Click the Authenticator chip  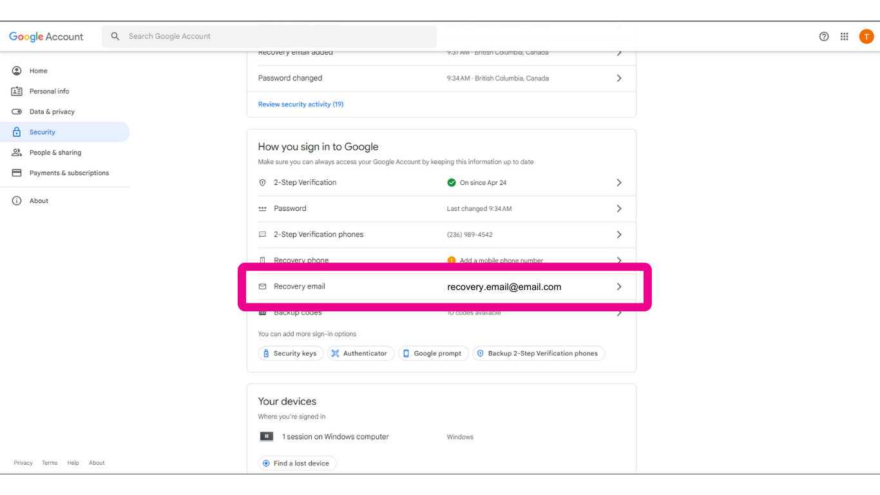pos(361,354)
